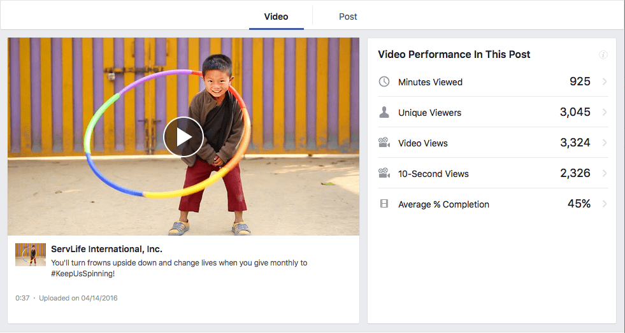Select the 2,326 ten-second views value

pyautogui.click(x=575, y=173)
